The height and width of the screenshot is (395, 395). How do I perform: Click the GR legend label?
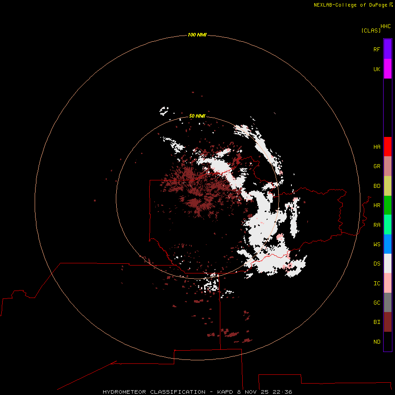[377, 166]
